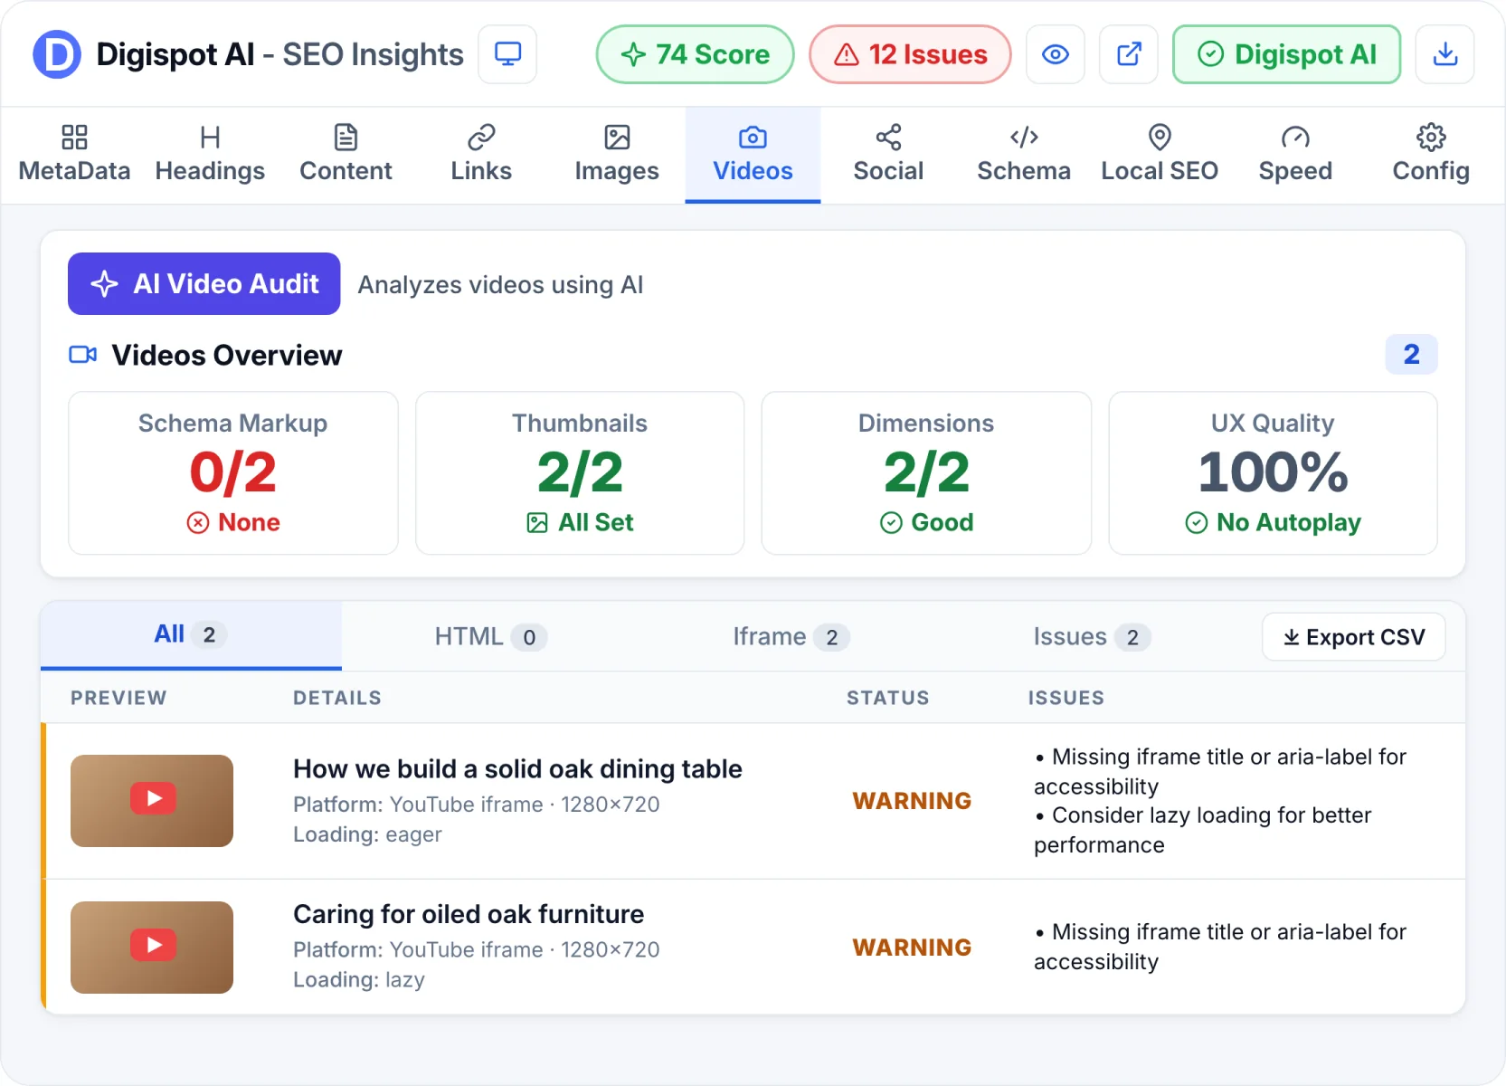The image size is (1506, 1086).
Task: View the 12 Issues badge
Action: (910, 54)
